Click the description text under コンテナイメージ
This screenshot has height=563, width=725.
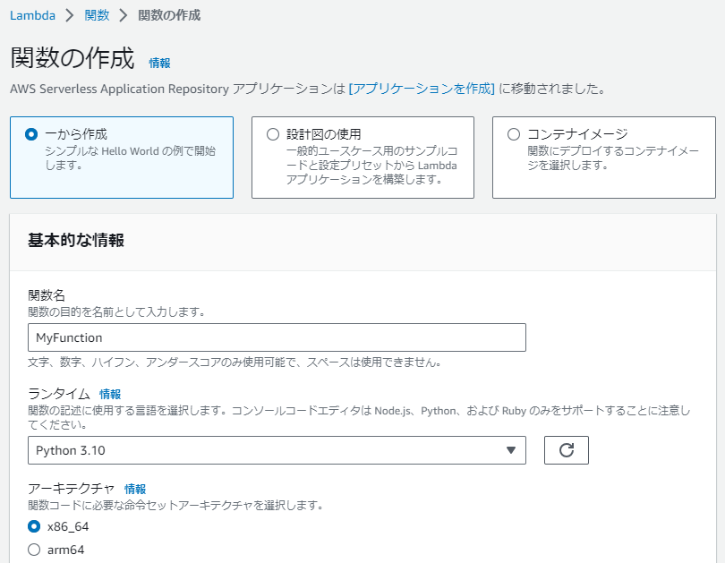(x=613, y=158)
